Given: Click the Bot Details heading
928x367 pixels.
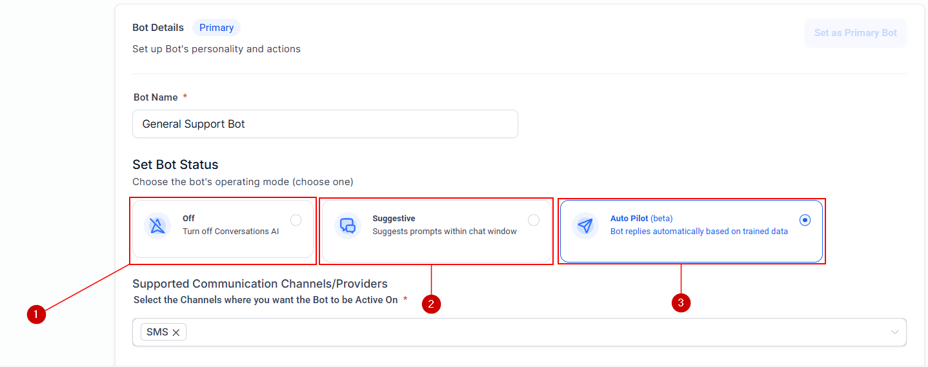Looking at the screenshot, I should (158, 28).
